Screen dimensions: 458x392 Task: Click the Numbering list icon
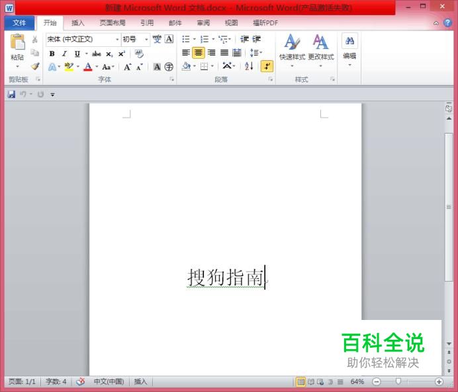[205, 39]
